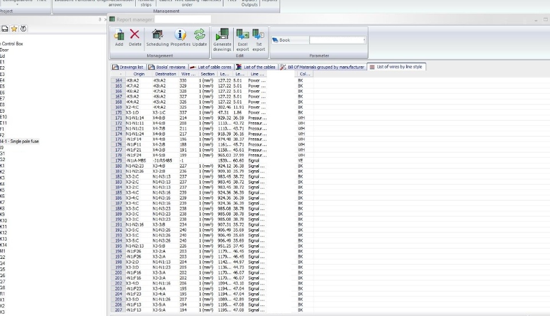Open report Scheduling
Viewport: 550px width, 316px height.
tap(157, 38)
